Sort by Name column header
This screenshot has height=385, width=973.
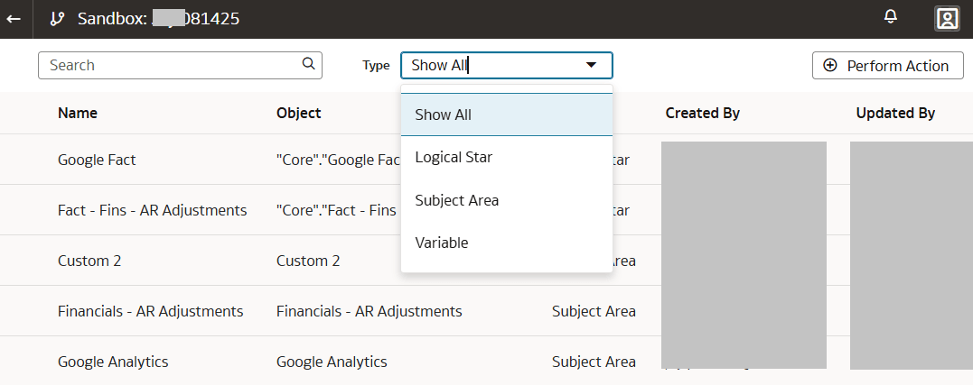(78, 113)
